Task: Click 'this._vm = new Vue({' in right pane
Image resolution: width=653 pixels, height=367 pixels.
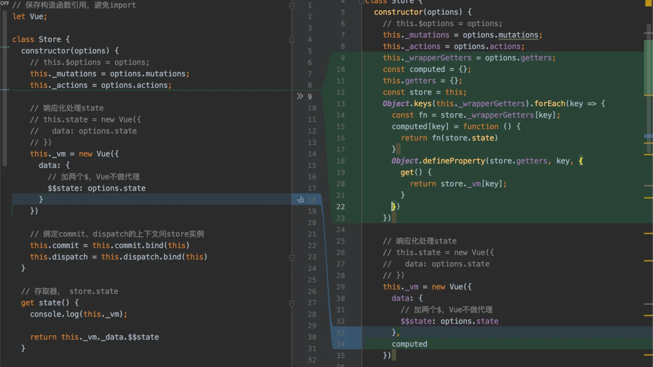Action: (427, 287)
